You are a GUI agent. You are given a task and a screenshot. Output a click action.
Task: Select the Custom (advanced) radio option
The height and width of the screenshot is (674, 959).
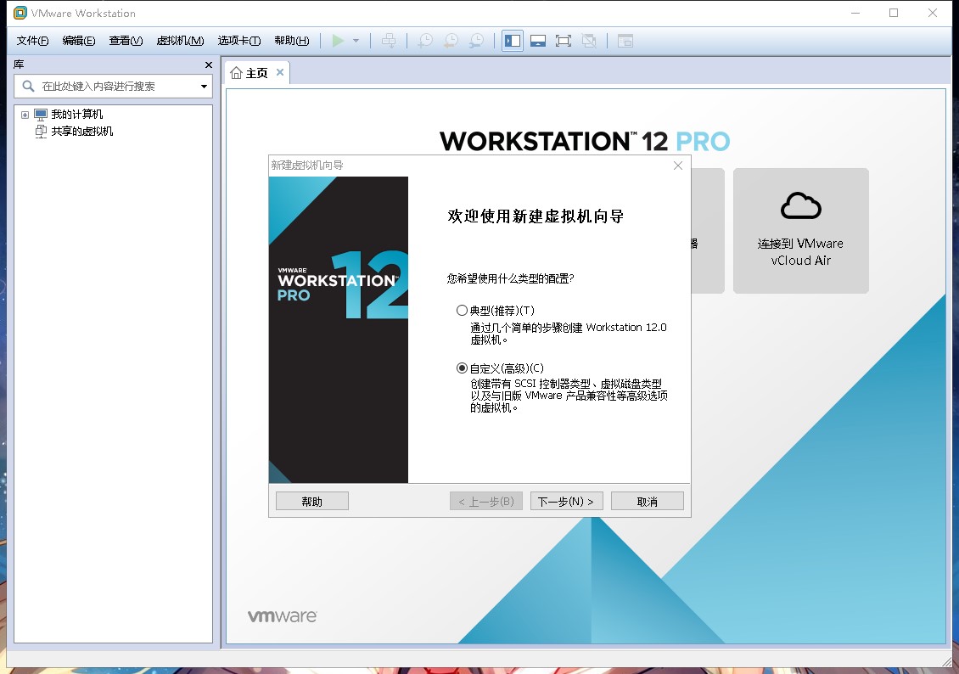(x=462, y=368)
